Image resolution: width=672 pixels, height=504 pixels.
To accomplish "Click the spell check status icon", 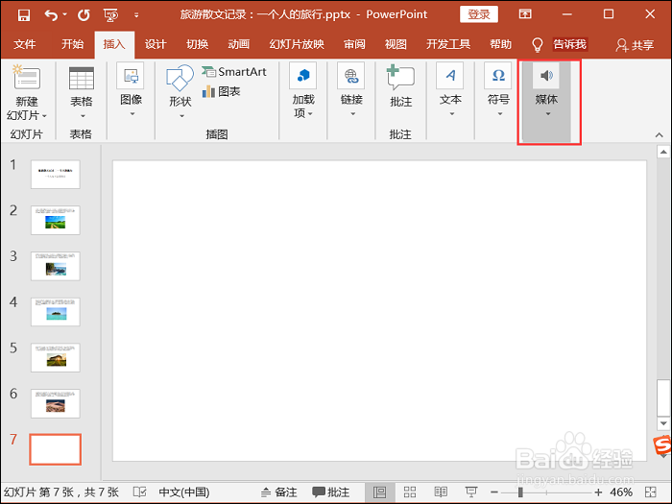I will pyautogui.click(x=140, y=492).
